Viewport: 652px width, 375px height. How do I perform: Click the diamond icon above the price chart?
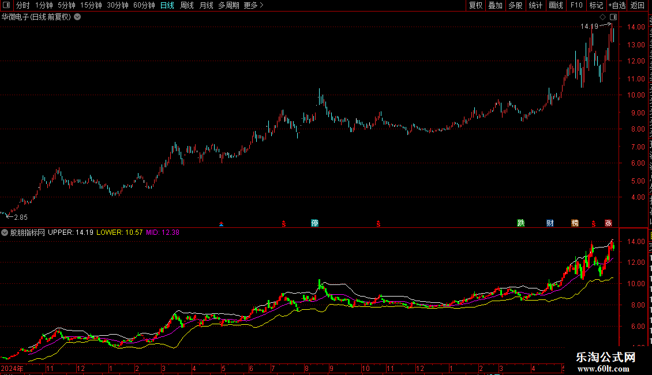pos(602,17)
